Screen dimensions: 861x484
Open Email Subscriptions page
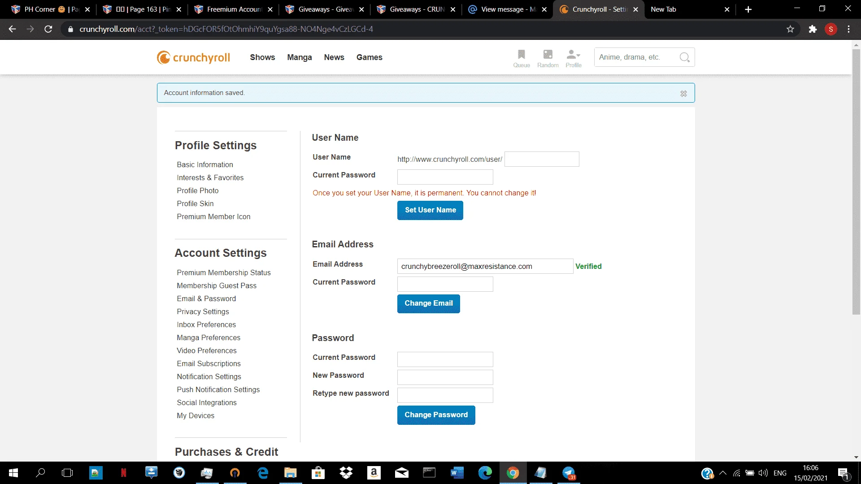[209, 364]
